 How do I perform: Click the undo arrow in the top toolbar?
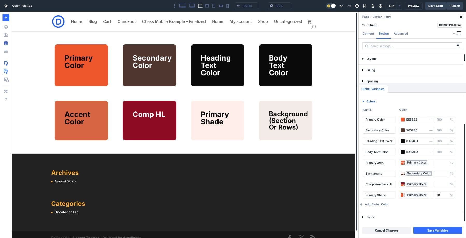pos(341,6)
